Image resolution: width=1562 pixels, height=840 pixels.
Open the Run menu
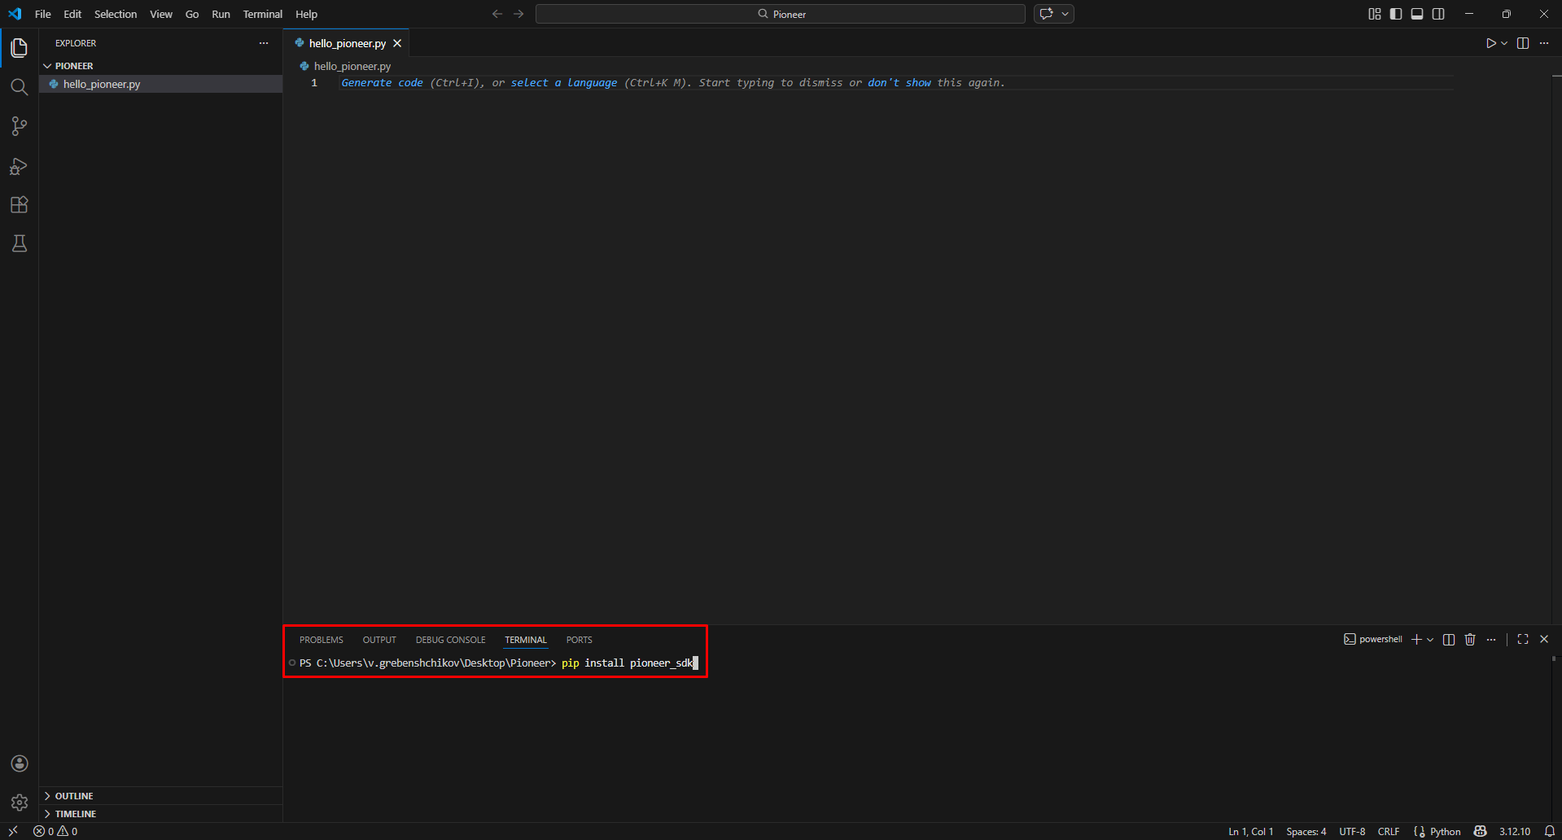(x=221, y=14)
